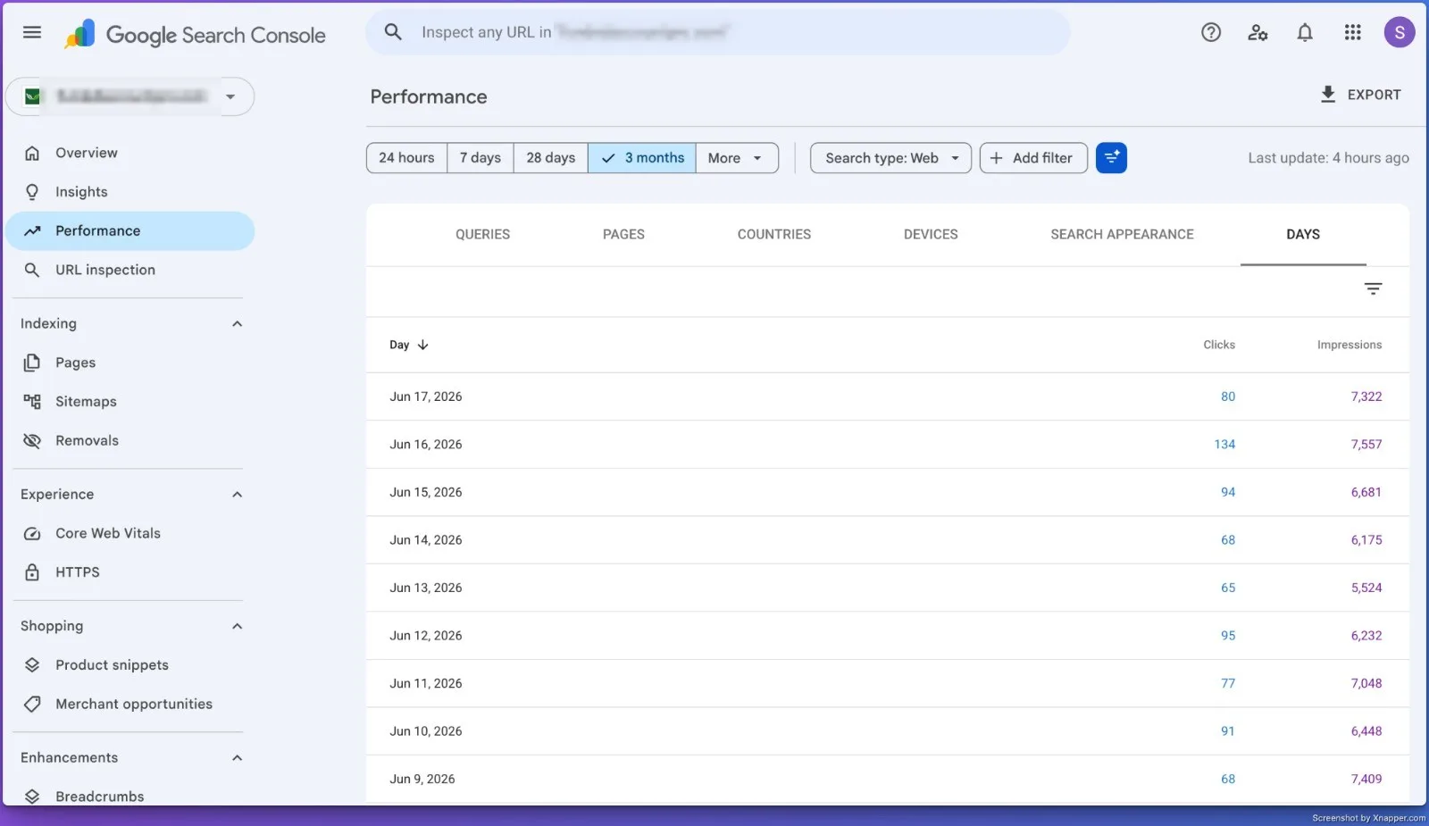Click the Jun 12, 2026 row date
1429x826 pixels.
(426, 636)
